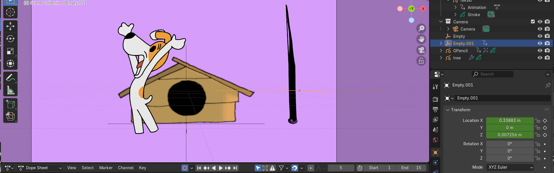Screen dimensions: 554x173
Task: Expand the GPencil outliner row
Action: coord(441,50)
